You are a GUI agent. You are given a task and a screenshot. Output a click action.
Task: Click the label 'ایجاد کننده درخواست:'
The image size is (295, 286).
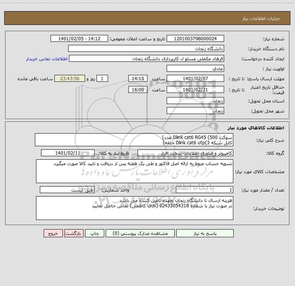(263, 59)
